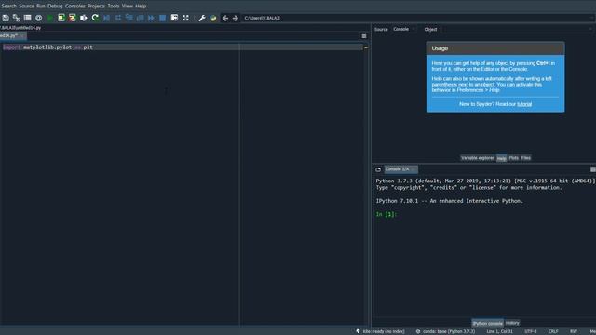Screen dimensions: 596x335
Task: Open the Projects menu
Action: 96,6
